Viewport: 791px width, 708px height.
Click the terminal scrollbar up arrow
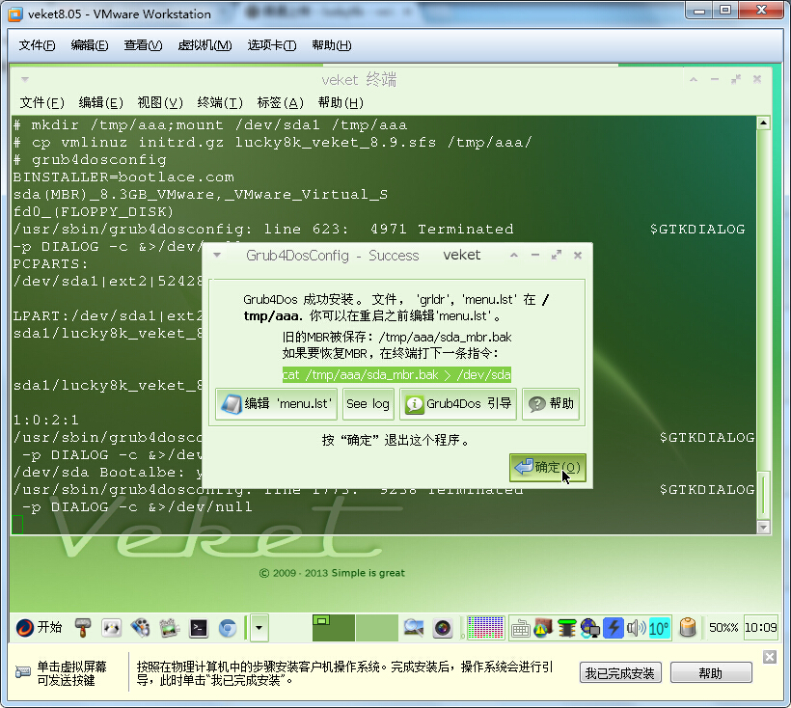click(763, 123)
